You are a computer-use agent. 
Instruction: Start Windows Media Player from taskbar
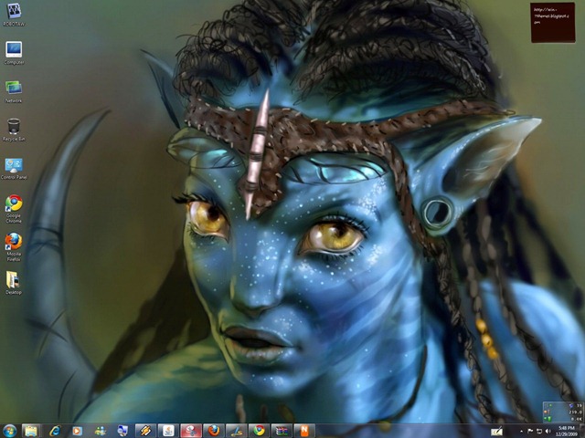[x=77, y=431]
